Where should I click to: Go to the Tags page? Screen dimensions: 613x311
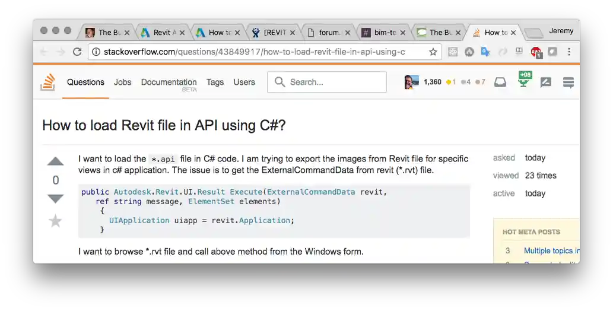[215, 82]
